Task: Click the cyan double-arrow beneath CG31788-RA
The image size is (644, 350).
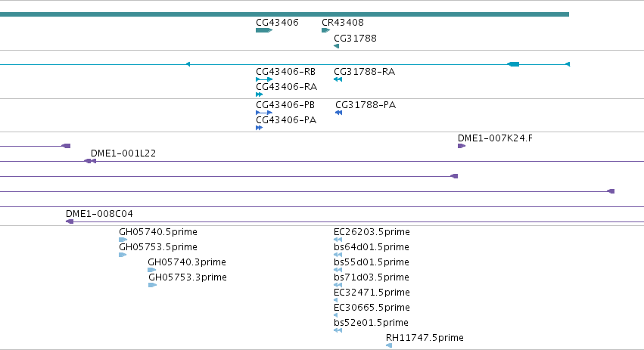Action: pos(338,79)
